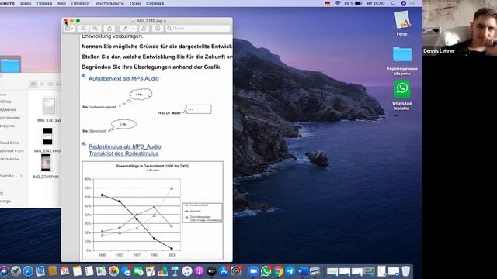Viewport: 497px width, 279px height.
Task: Switch Finder to list view
Action: (x=42, y=84)
